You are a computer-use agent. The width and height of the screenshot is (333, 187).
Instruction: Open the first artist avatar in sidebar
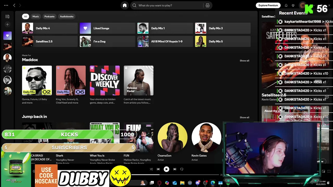(7, 58)
